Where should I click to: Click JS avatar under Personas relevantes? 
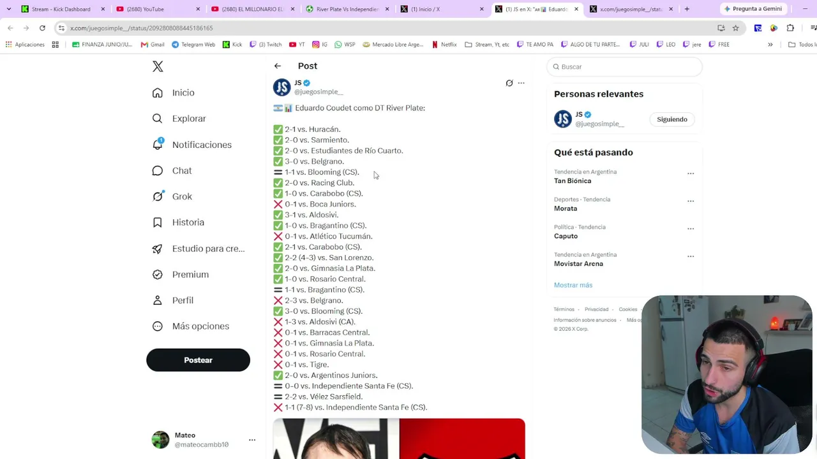pos(563,119)
